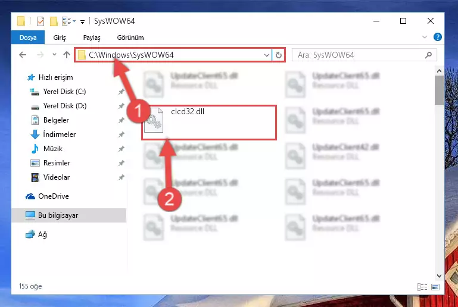Viewport: 458px width, 307px height.
Task: Click the Ara: SysWOW64 search box
Action: pyautogui.click(x=364, y=55)
